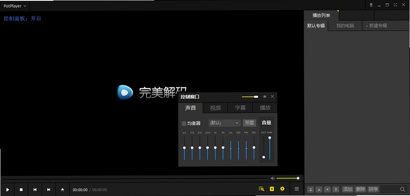The height and width of the screenshot is (196, 410).
Task: Click the 控制面板：开启 status message
Action: [x=22, y=18]
